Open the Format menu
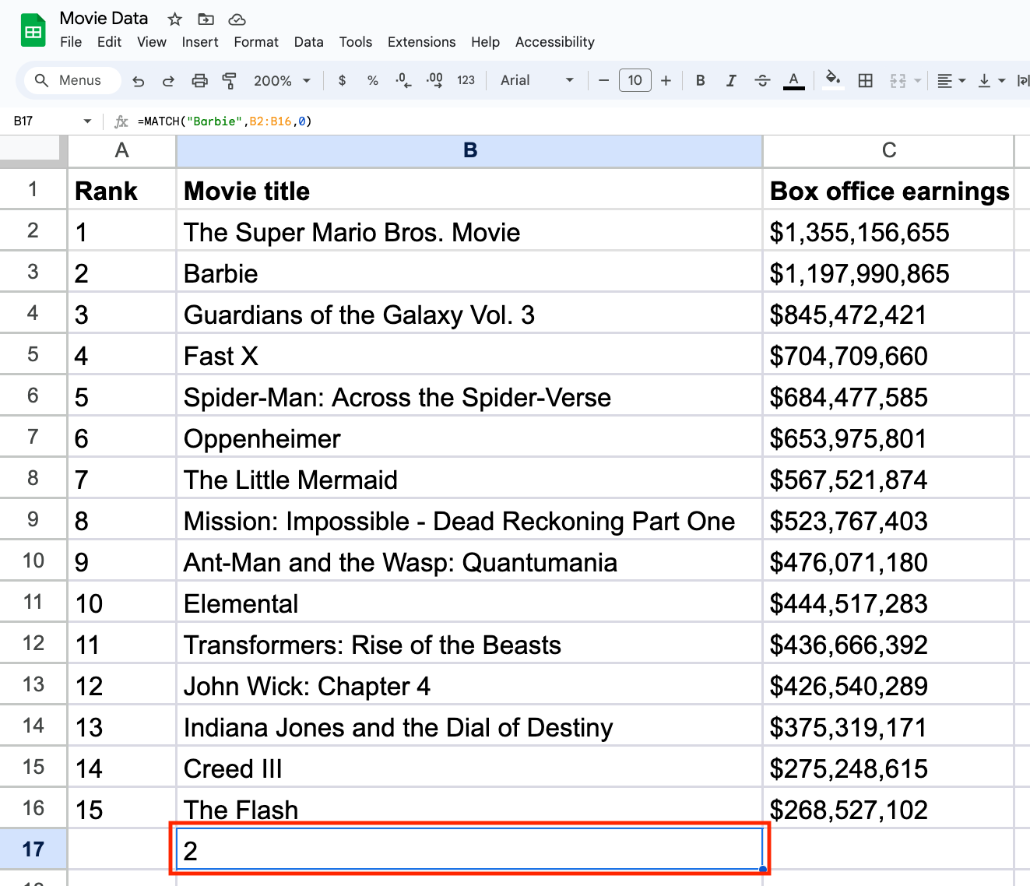Viewport: 1030px width, 886px height. 256,42
